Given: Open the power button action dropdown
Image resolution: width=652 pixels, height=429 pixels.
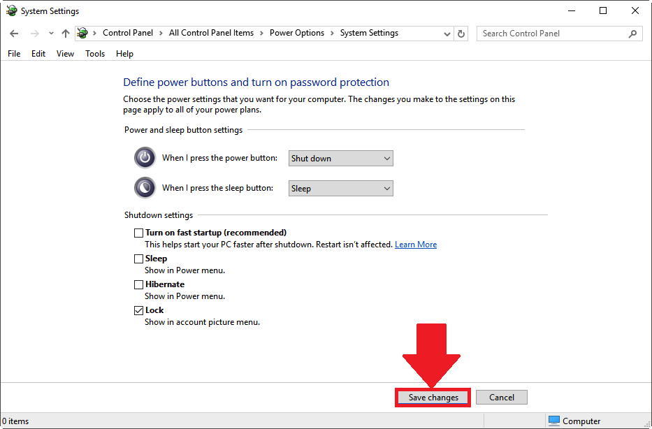Looking at the screenshot, I should (341, 159).
